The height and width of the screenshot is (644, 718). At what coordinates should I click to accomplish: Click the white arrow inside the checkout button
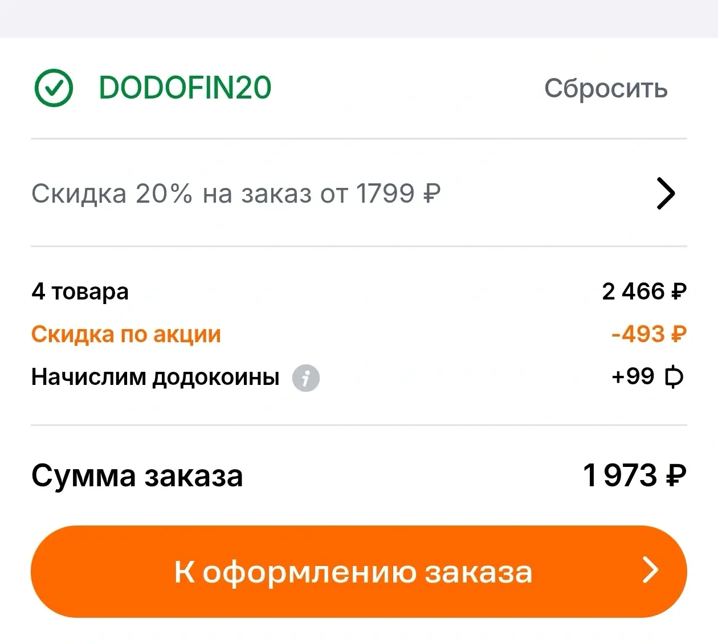650,571
